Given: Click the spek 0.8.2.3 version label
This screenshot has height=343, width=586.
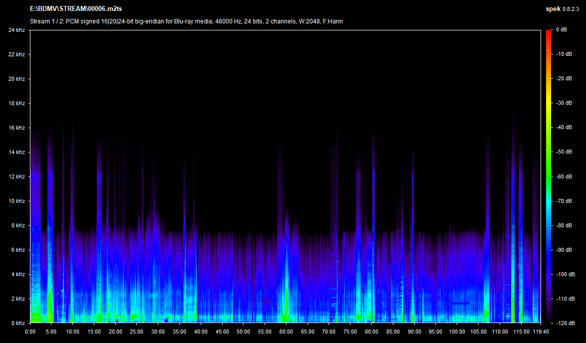Looking at the screenshot, I should coord(564,9).
